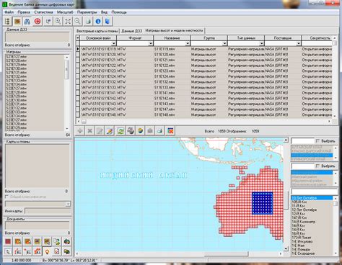342x265 pixels.
Task: Open the Помощь menu
Action: click(x=119, y=12)
